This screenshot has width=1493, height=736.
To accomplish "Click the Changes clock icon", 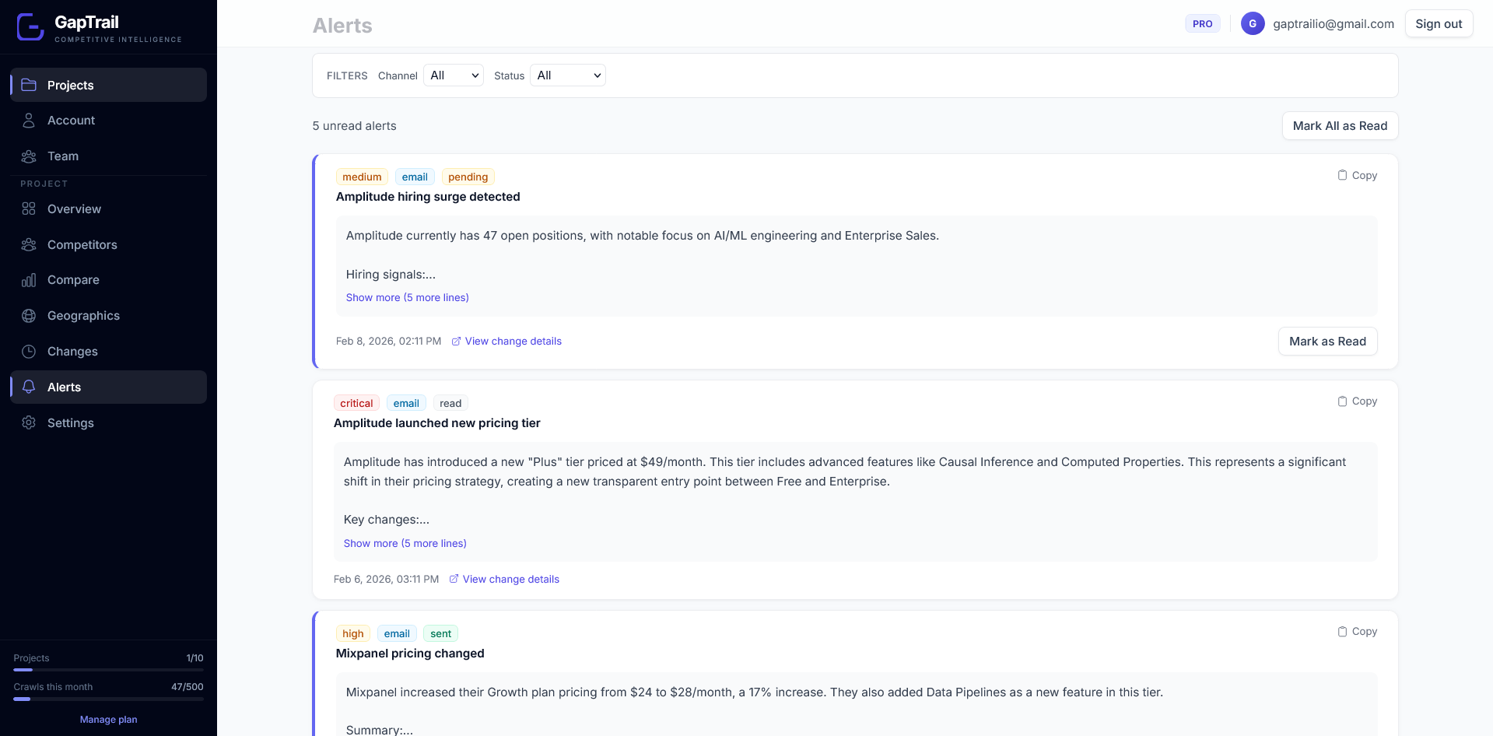I will 29,352.
